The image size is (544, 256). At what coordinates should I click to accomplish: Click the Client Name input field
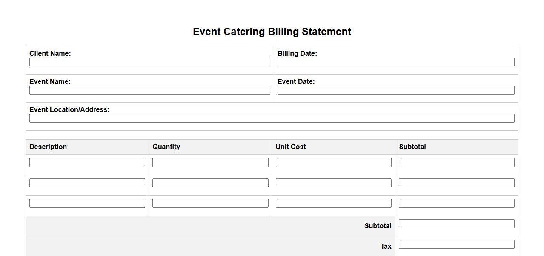[149, 62]
